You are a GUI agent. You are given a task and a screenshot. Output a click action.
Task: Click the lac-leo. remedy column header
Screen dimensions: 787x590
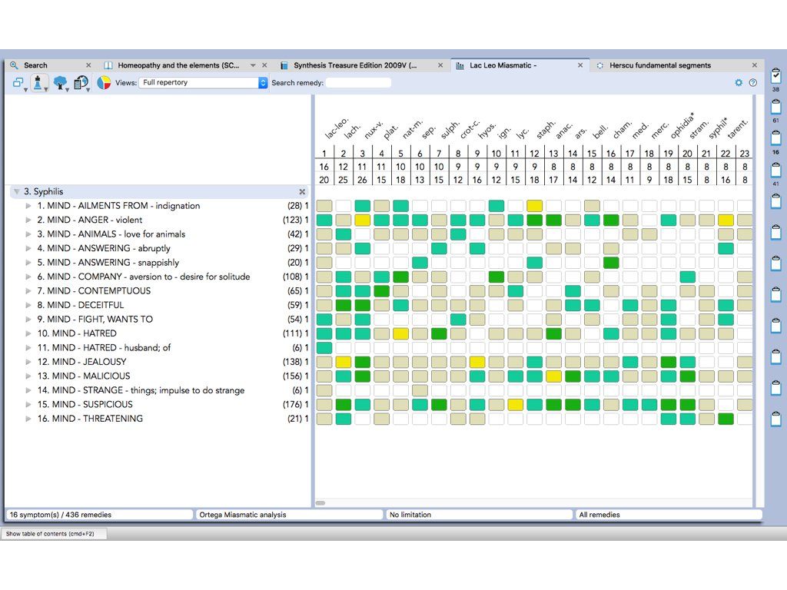[336, 128]
